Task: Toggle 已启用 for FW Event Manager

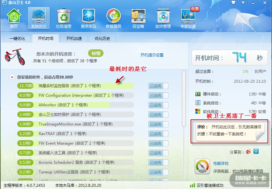Action: (158, 143)
